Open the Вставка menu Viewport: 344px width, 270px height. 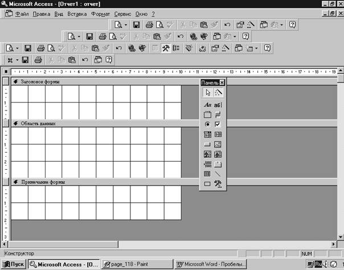pos(77,14)
